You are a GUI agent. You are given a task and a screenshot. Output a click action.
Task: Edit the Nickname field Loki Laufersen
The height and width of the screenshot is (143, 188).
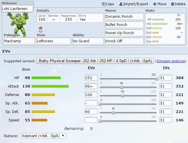(x=17, y=8)
